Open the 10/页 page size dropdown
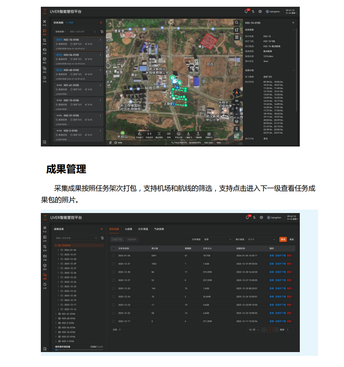This screenshot has width=344, height=367. tap(253, 330)
